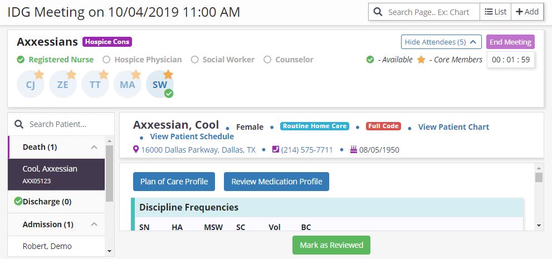This screenshot has height=259, width=552.
Task: Collapse the Hide Attendees (5) toggle
Action: pos(441,42)
